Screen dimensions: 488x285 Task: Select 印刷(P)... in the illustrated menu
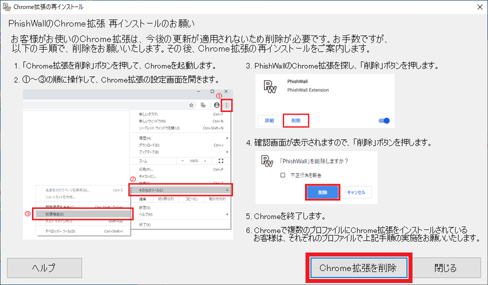(181, 169)
